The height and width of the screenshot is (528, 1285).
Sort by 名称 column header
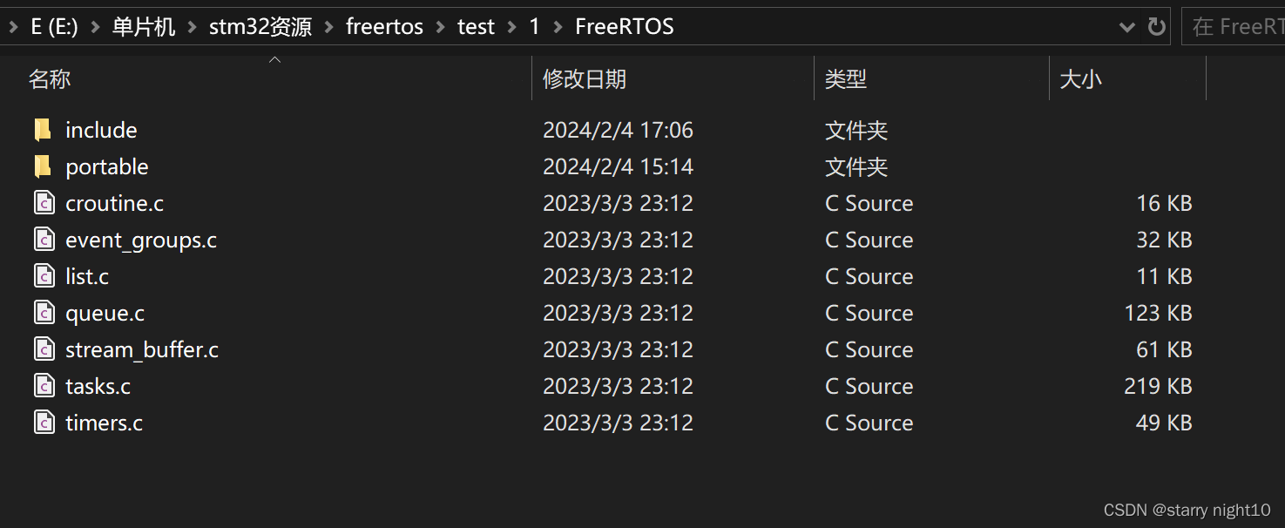tap(50, 79)
